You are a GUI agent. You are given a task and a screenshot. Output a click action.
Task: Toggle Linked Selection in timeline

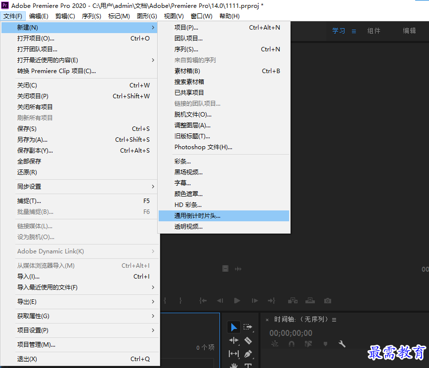pos(308,344)
